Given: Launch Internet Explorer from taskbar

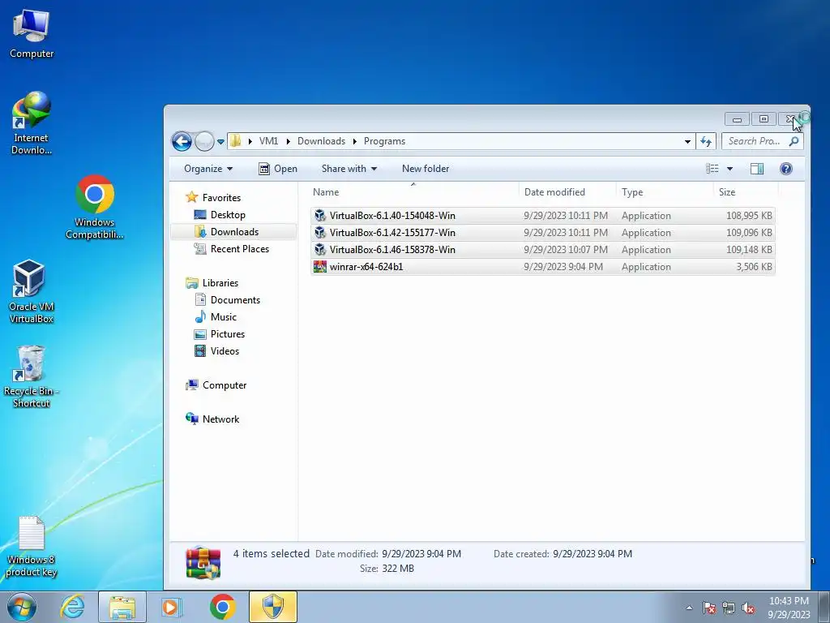Looking at the screenshot, I should point(72,607).
